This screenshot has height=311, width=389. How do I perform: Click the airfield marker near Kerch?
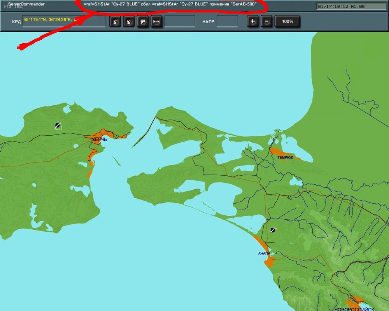pos(58,125)
